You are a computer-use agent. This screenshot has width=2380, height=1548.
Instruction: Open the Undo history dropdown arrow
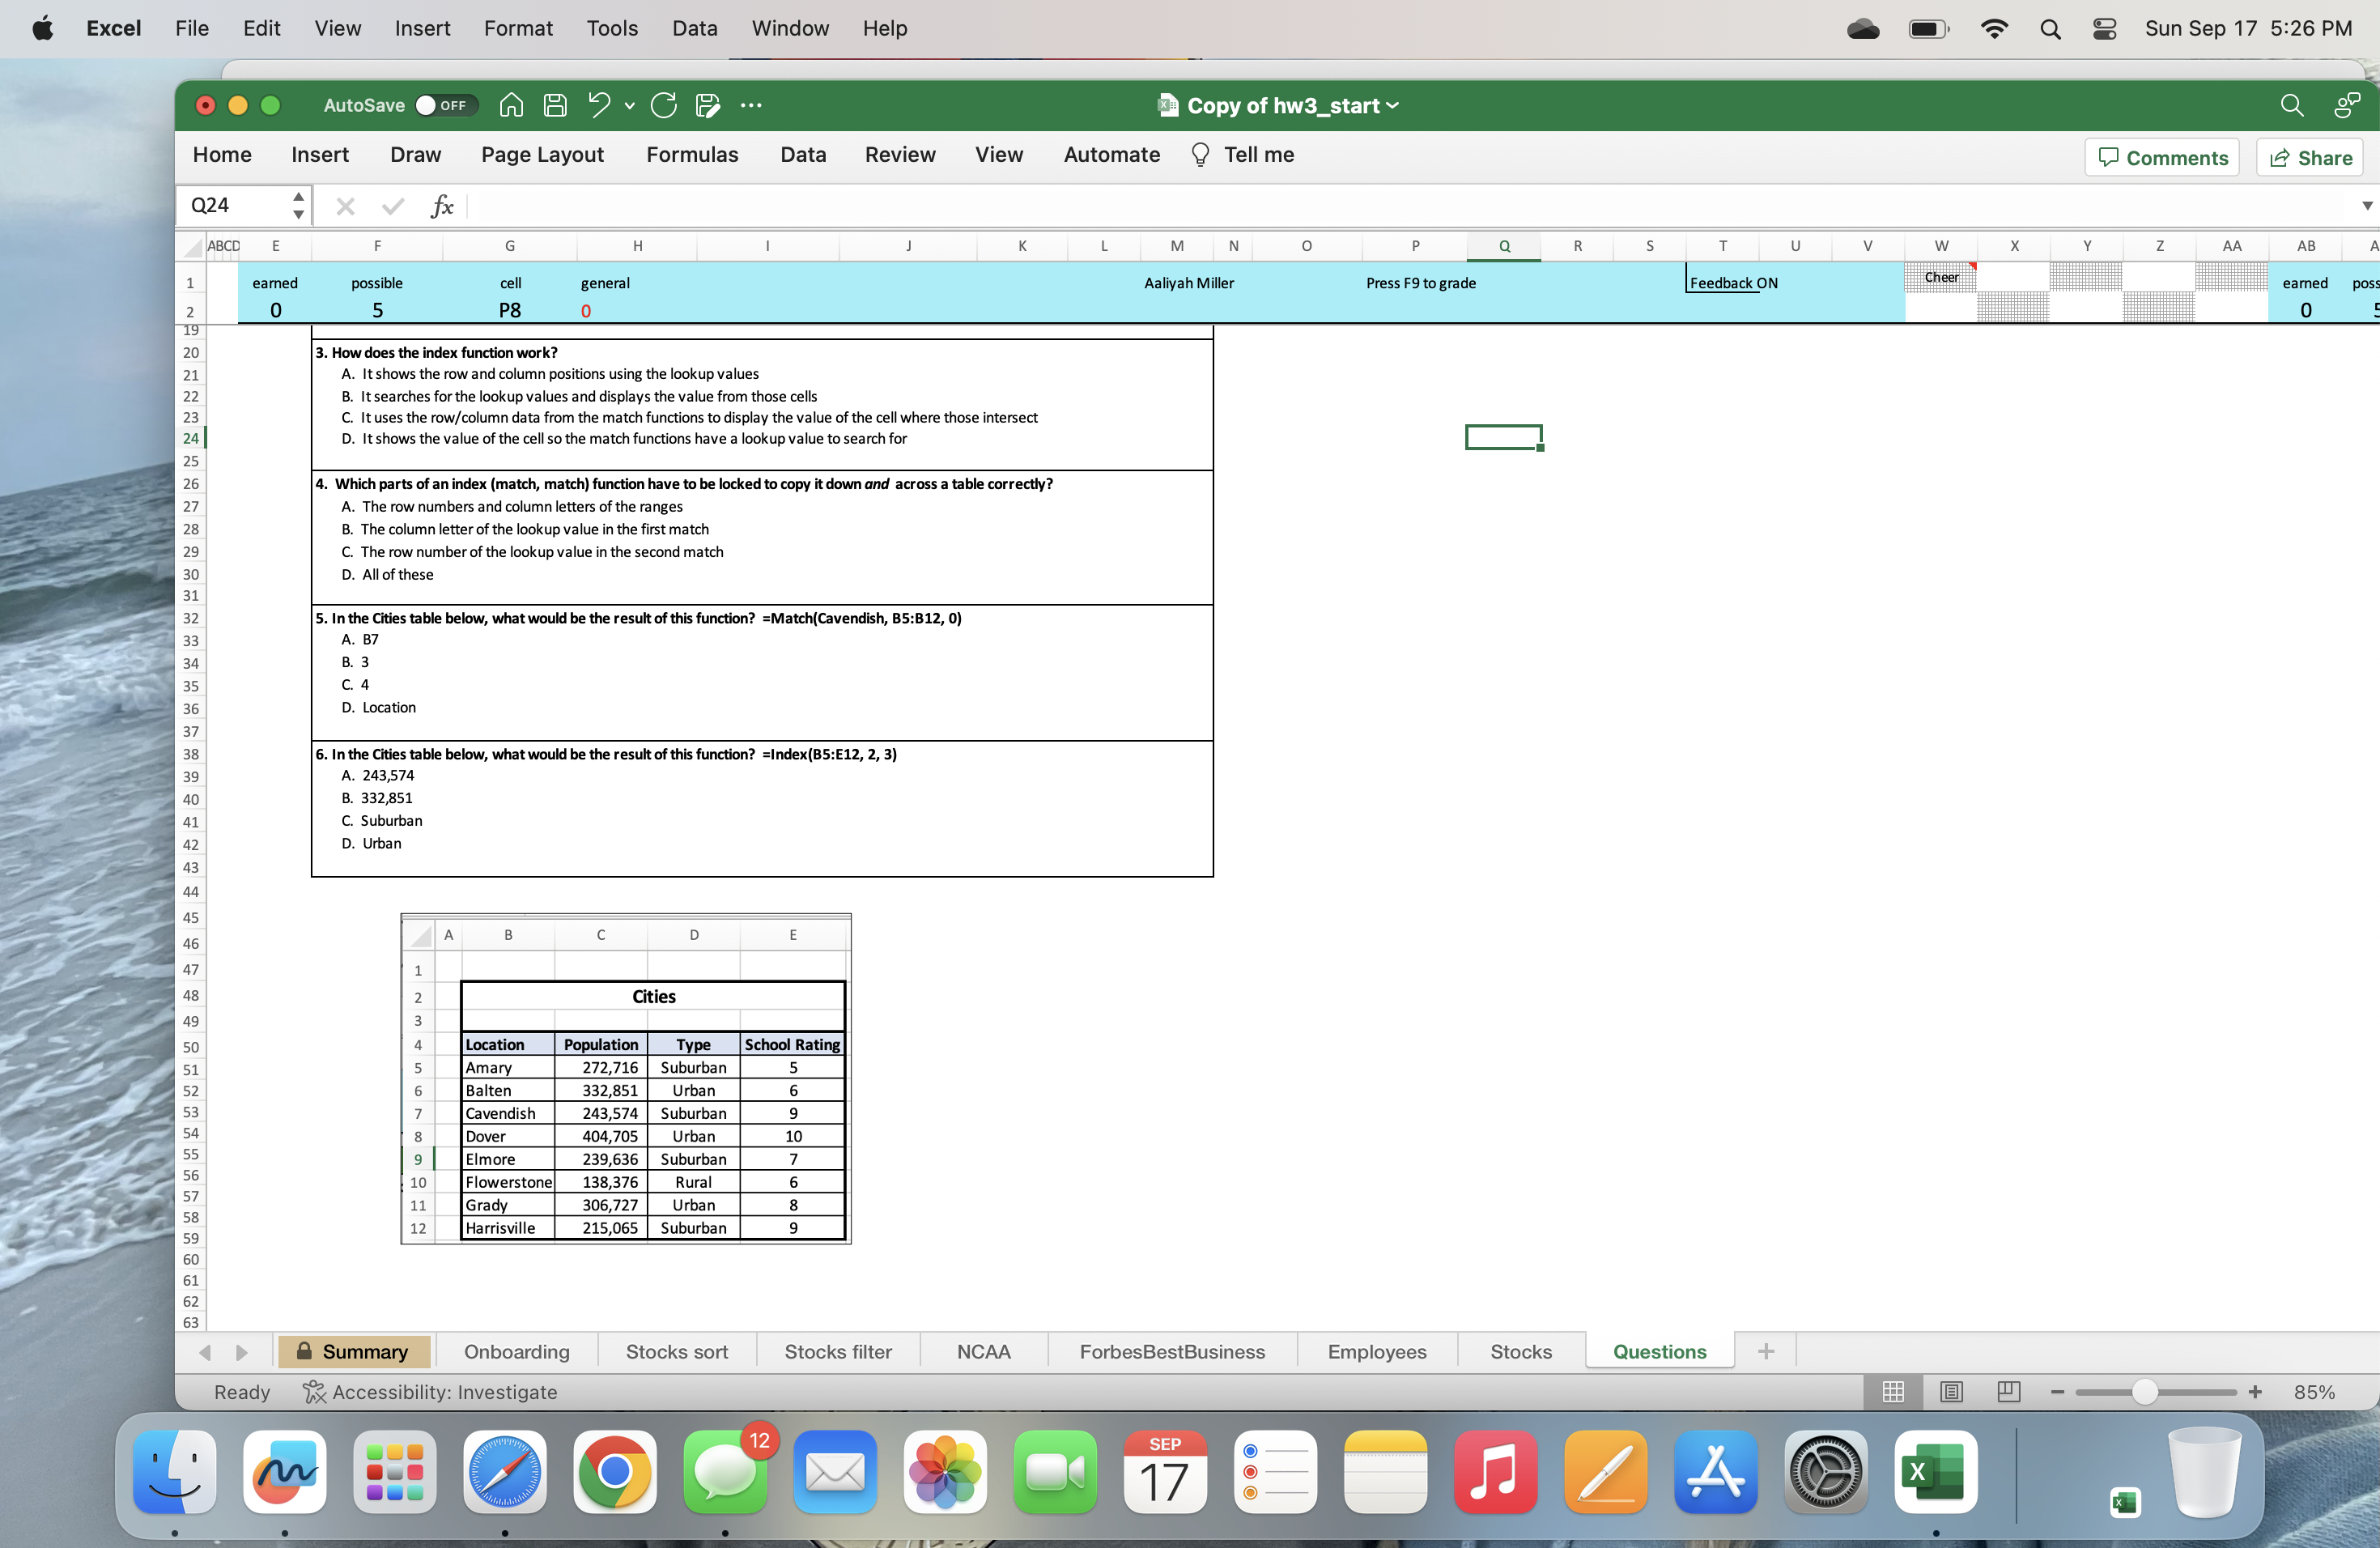[x=629, y=105]
